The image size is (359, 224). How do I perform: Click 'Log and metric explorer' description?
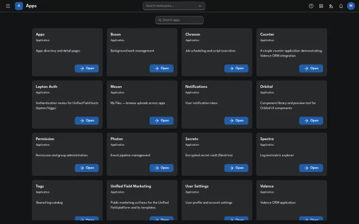(277, 155)
